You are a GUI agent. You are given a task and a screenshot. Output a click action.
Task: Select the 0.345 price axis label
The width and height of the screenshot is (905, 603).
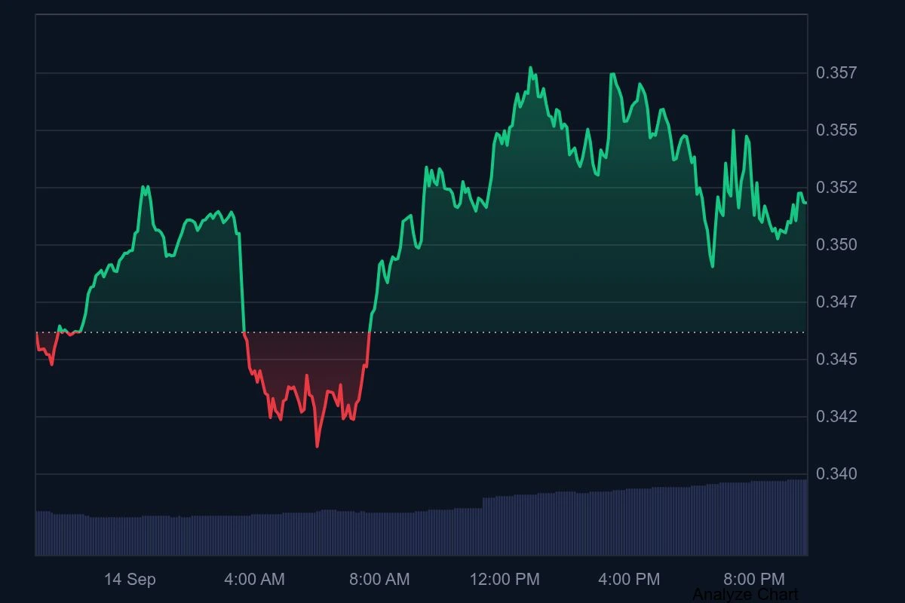(836, 360)
